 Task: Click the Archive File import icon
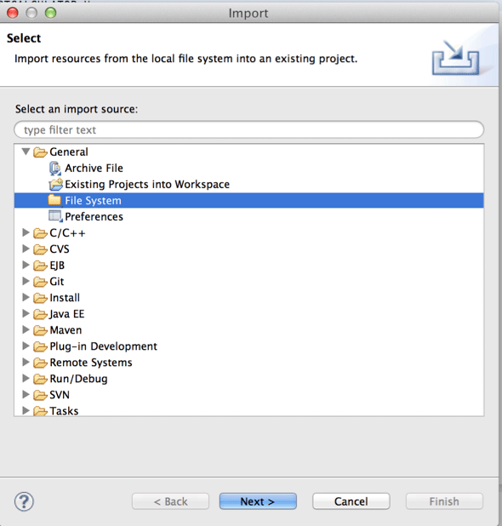[55, 168]
